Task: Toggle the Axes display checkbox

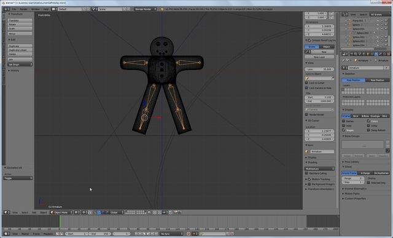Action: pos(344,125)
